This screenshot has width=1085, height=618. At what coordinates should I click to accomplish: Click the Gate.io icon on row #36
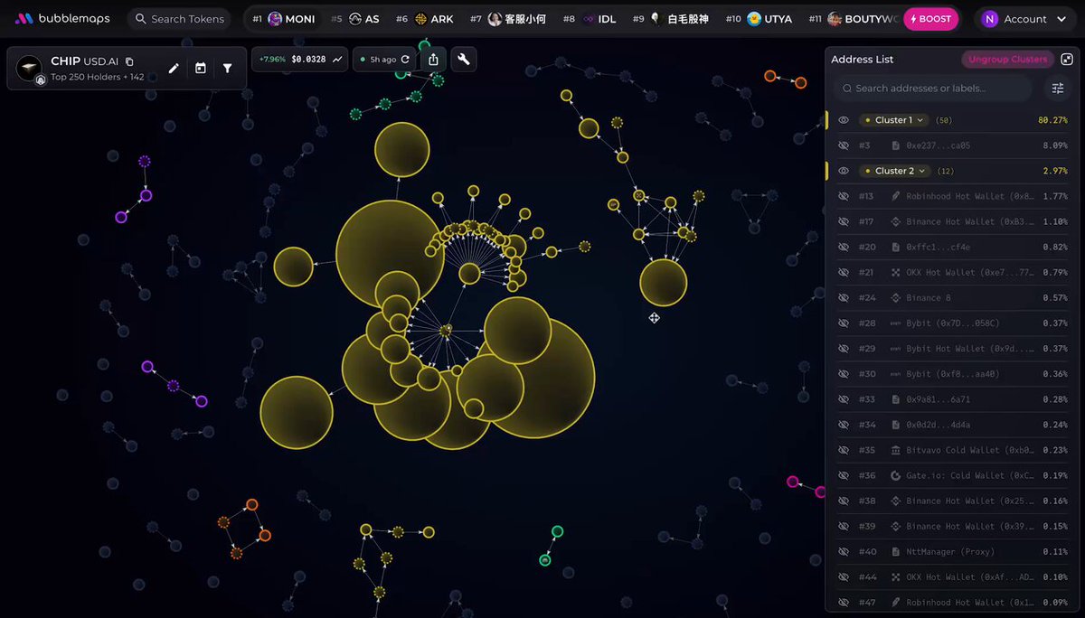[x=895, y=475]
